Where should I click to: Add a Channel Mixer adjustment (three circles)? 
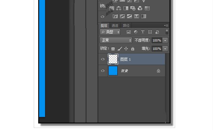tap(140, 8)
